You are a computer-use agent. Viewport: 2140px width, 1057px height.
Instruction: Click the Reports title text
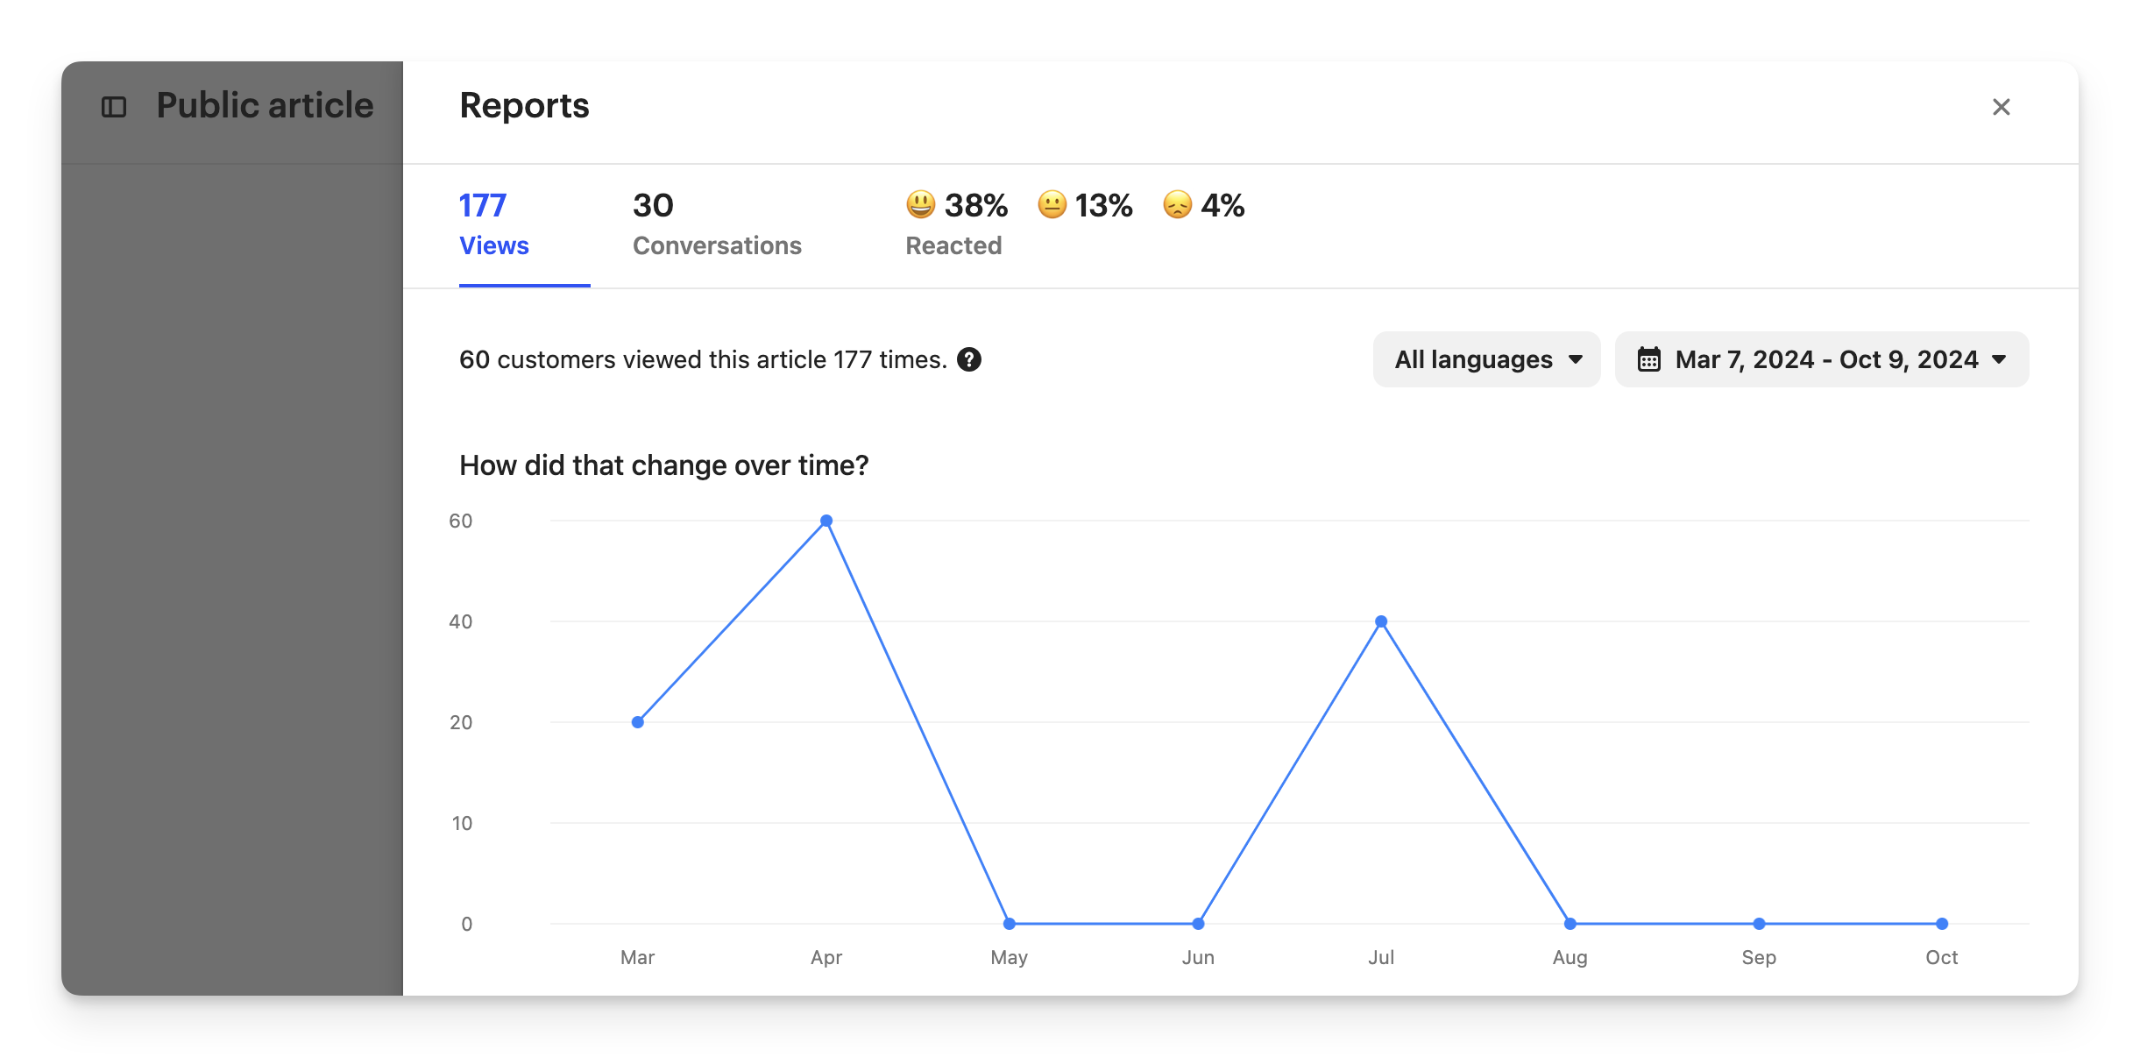[x=524, y=106]
